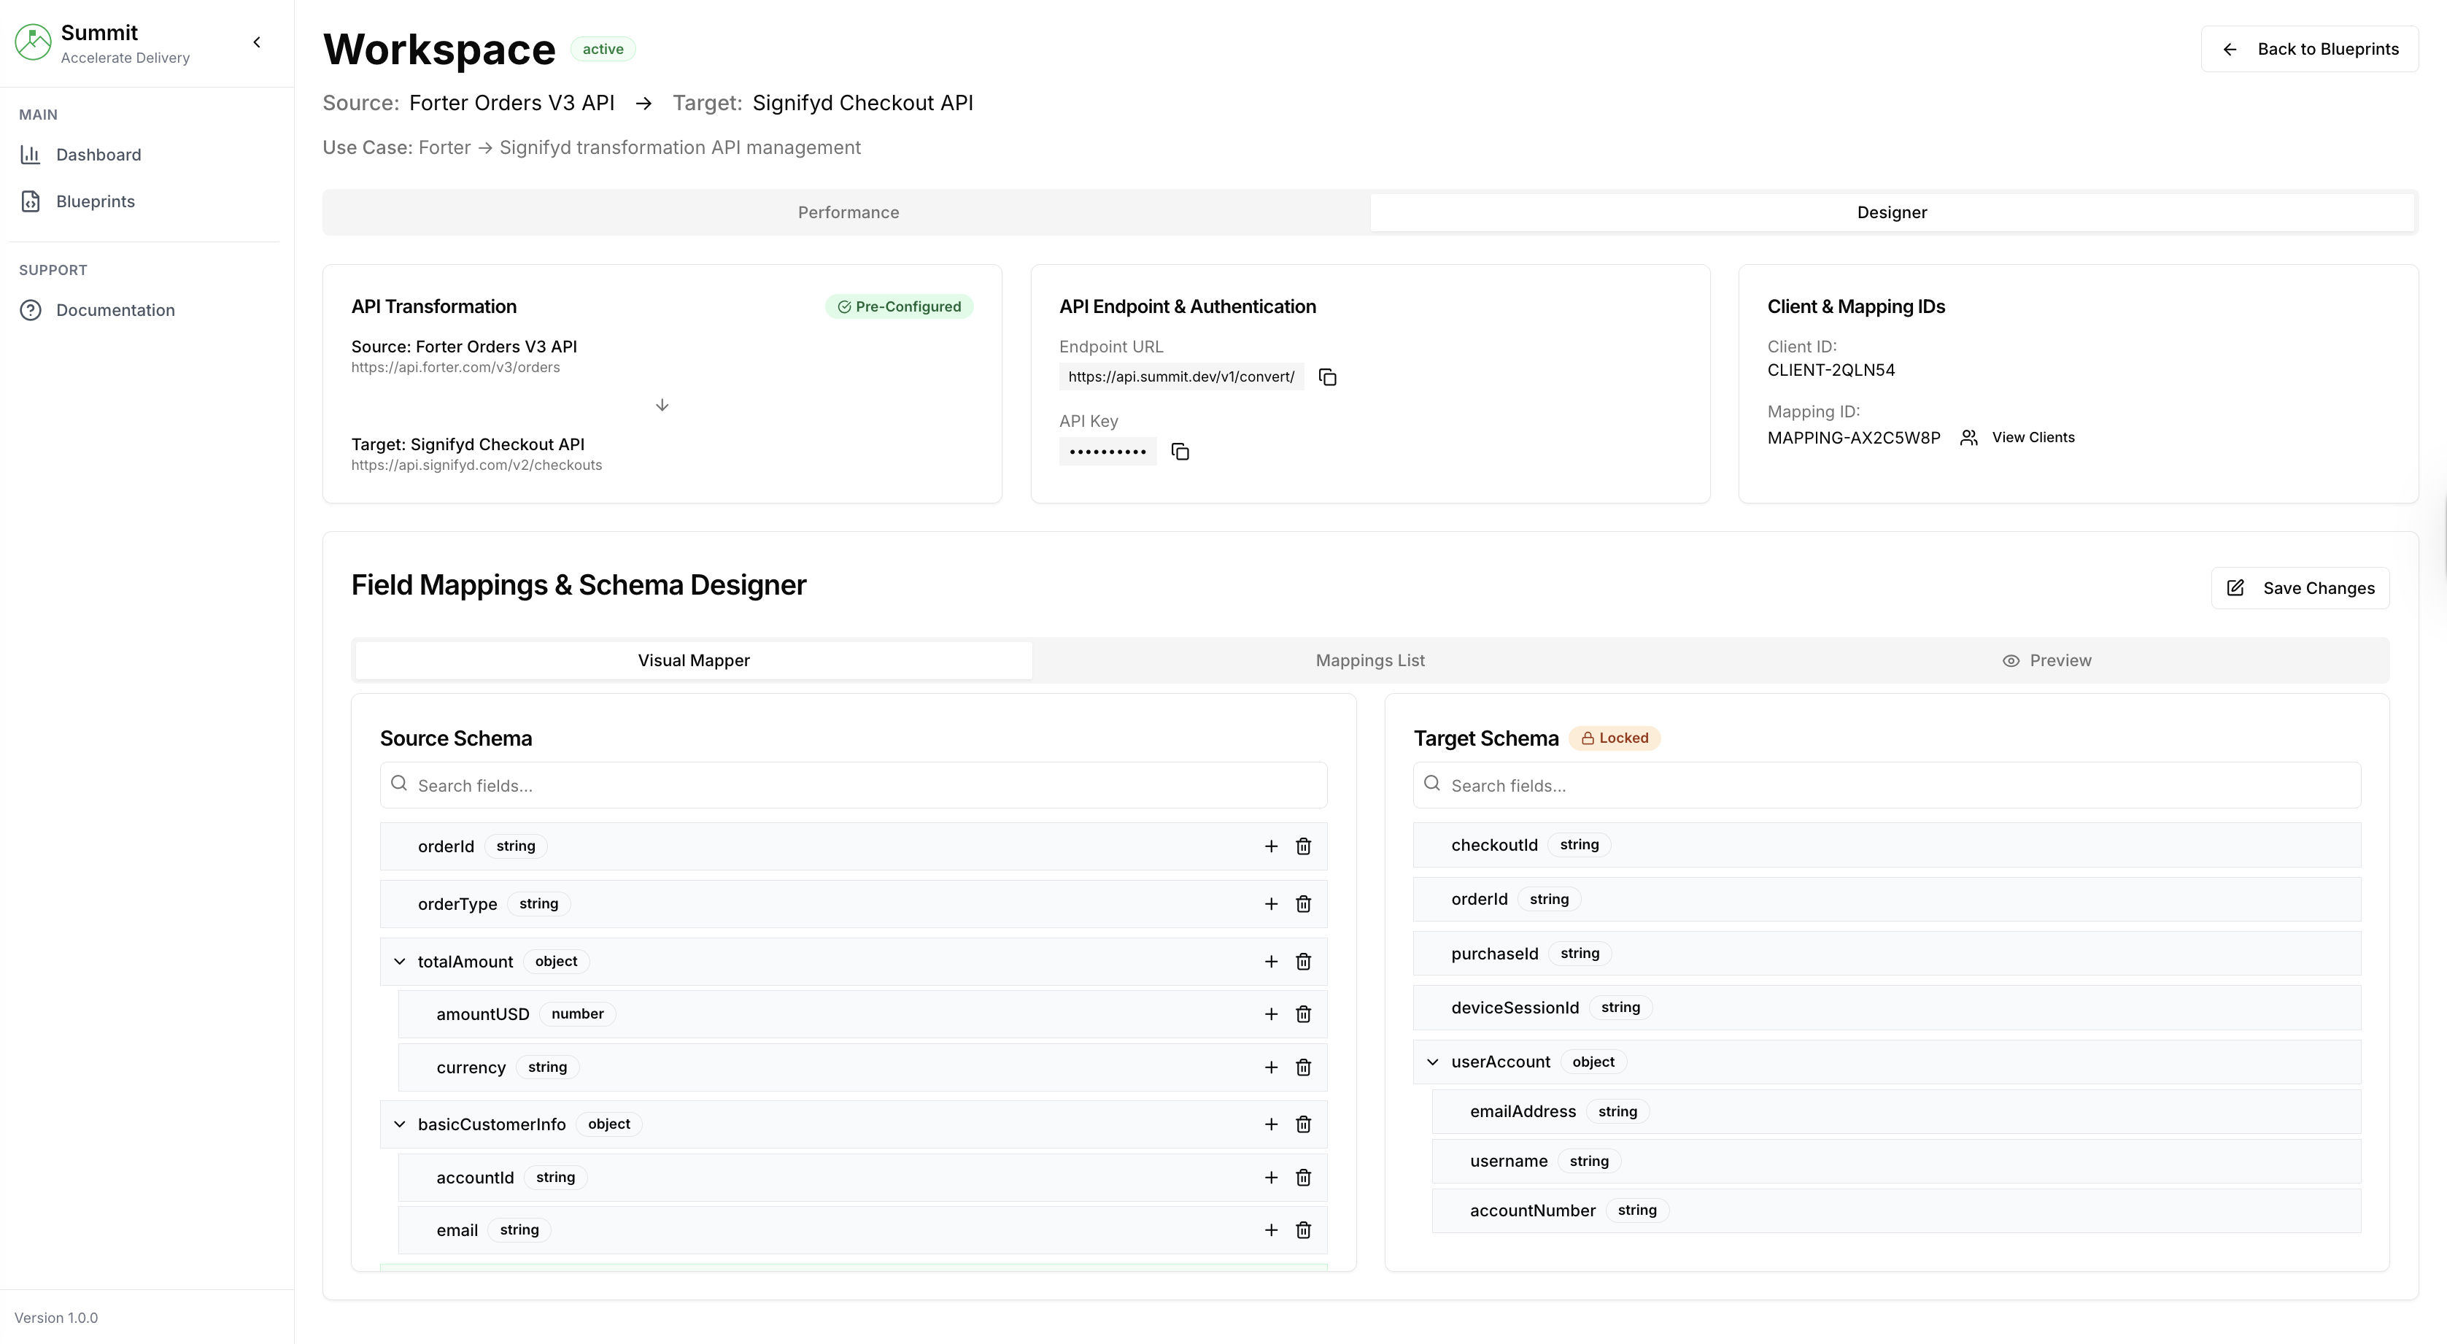Click Save Changes button
Image resolution: width=2447 pixels, height=1344 pixels.
2300,588
